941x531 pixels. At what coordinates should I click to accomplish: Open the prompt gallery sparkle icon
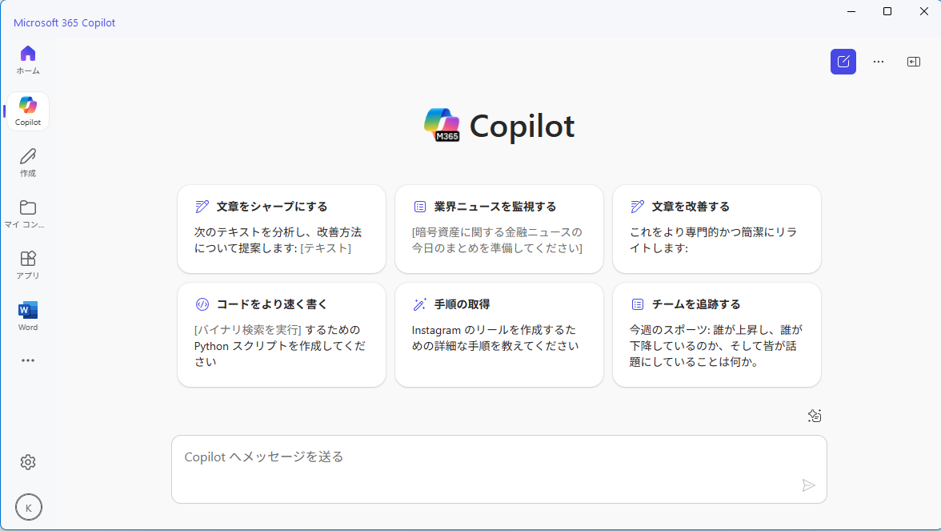(815, 416)
